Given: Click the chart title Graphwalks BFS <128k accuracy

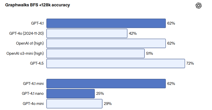Looking at the screenshot, I should [38, 5].
